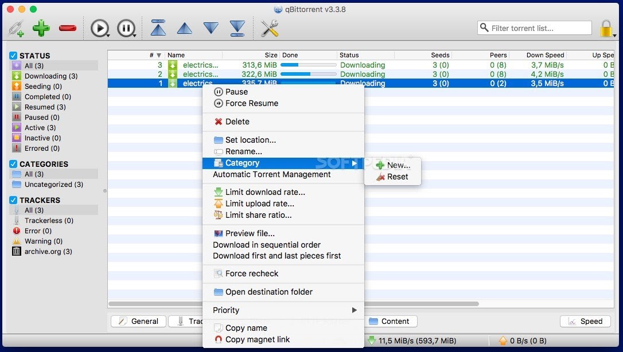Open the Content tab

[391, 321]
